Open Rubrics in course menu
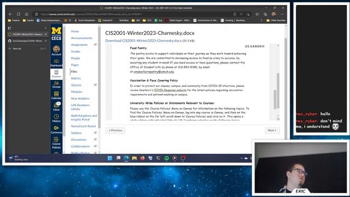Screen dimensions: 350x197 tap(76, 78)
